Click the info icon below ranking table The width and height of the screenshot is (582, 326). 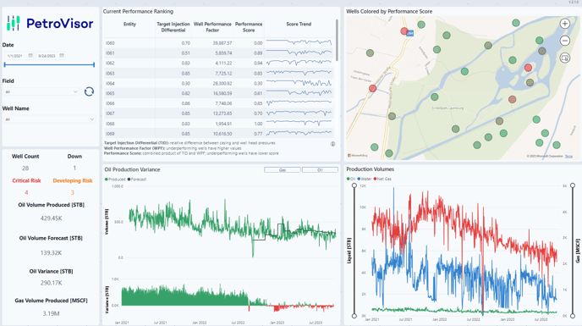pyautogui.click(x=332, y=144)
